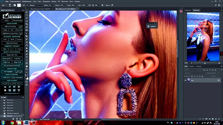The image size is (223, 125).
Task: Select the Pen tool
Action: pos(27,54)
